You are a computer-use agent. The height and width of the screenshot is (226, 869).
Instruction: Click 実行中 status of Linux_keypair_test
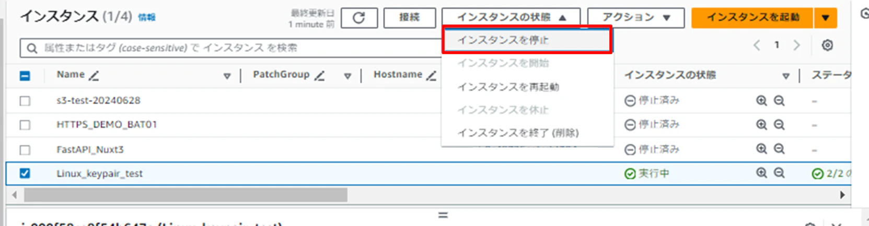[647, 173]
